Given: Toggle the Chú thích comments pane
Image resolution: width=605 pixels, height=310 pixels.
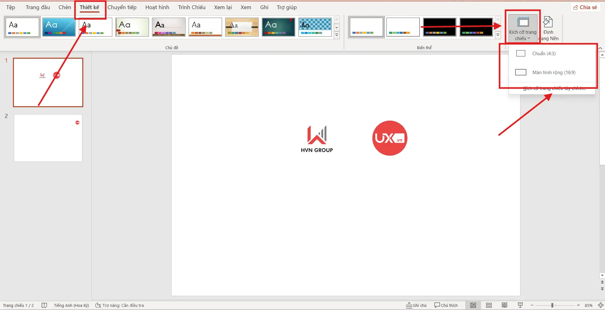Looking at the screenshot, I should 446,305.
